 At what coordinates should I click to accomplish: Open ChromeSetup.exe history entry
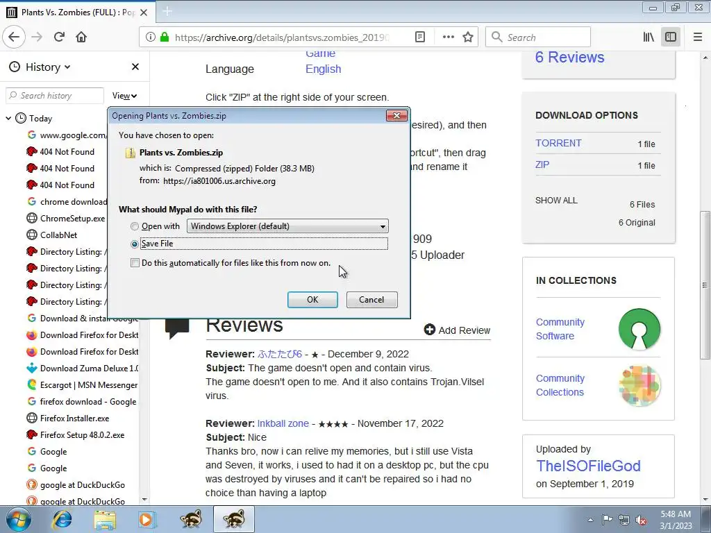click(72, 219)
